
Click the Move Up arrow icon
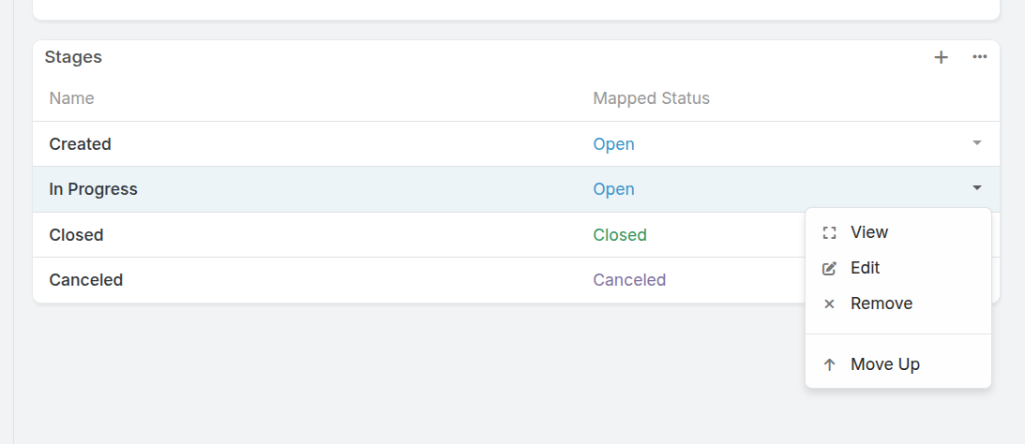pyautogui.click(x=830, y=364)
